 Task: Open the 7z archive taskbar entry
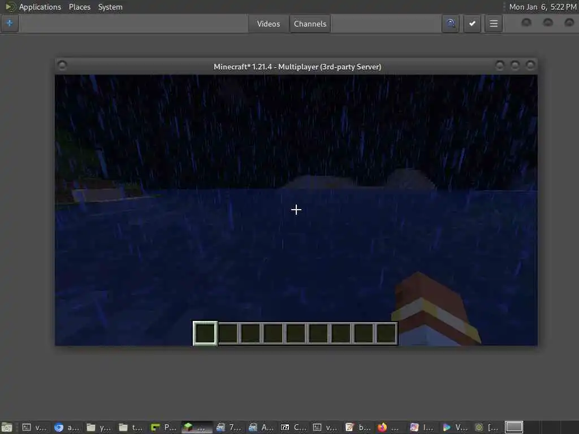[x=293, y=427]
